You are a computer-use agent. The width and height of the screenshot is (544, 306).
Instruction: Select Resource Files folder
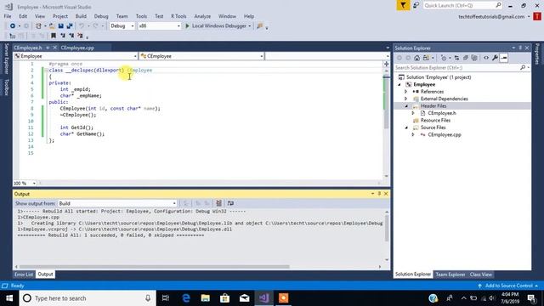click(435, 121)
